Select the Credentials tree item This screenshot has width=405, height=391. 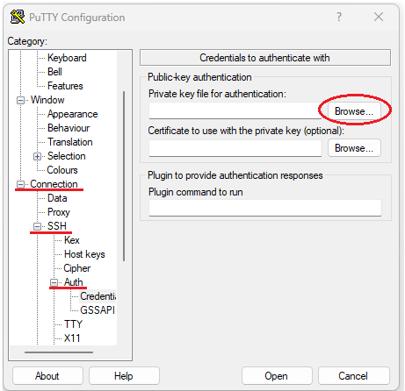click(x=98, y=296)
